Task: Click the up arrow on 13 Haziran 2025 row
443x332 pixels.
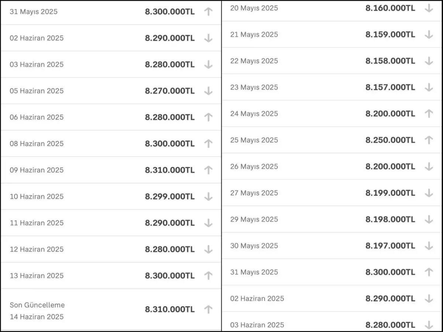Action: point(208,276)
